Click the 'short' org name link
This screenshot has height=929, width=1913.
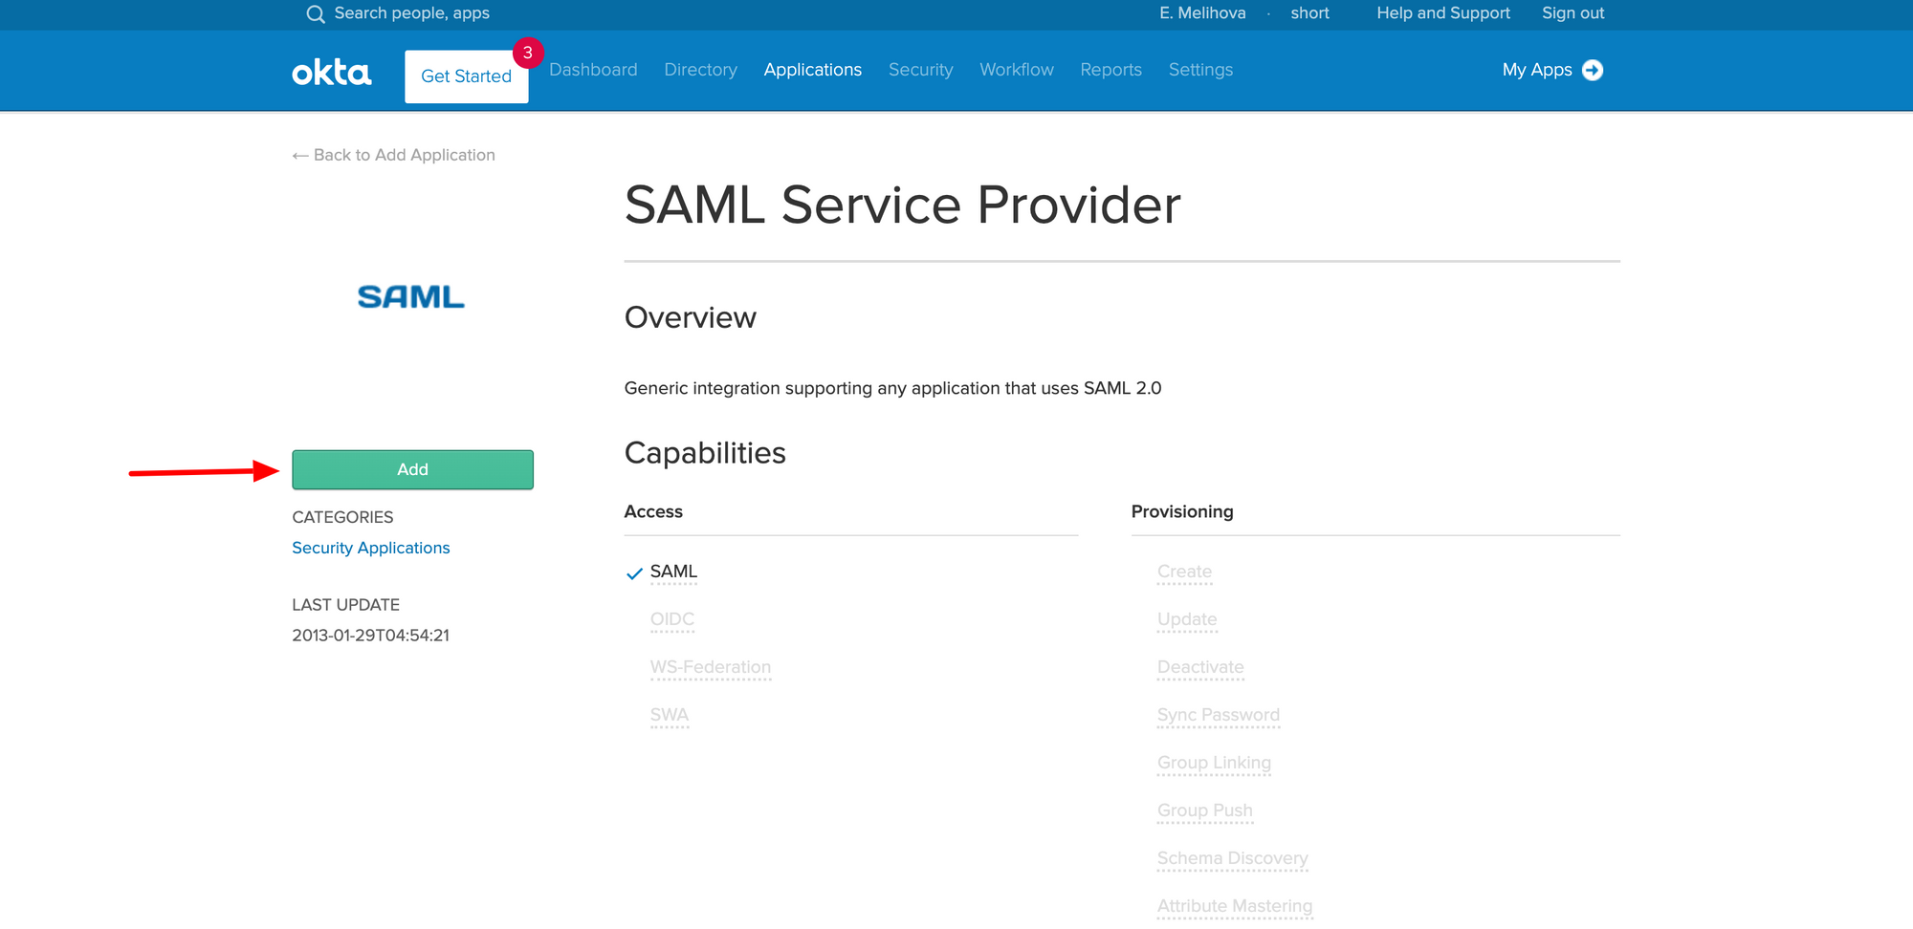(1310, 13)
